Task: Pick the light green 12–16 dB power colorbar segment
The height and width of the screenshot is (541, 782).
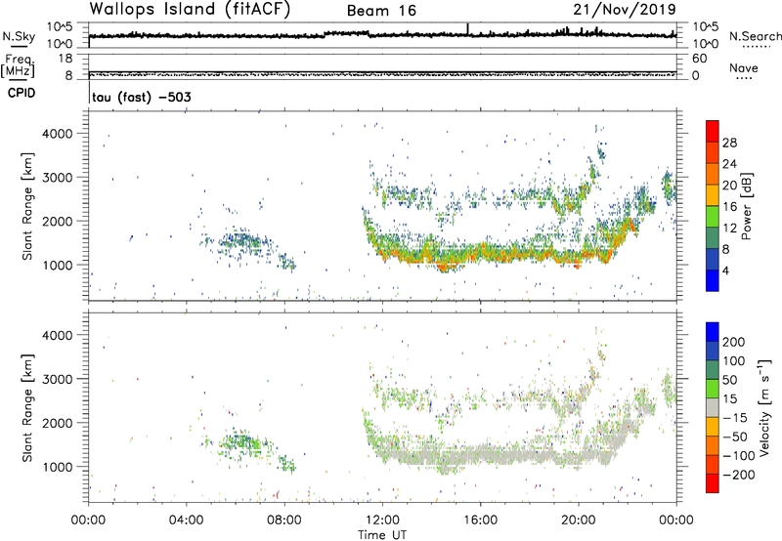Action: click(713, 216)
